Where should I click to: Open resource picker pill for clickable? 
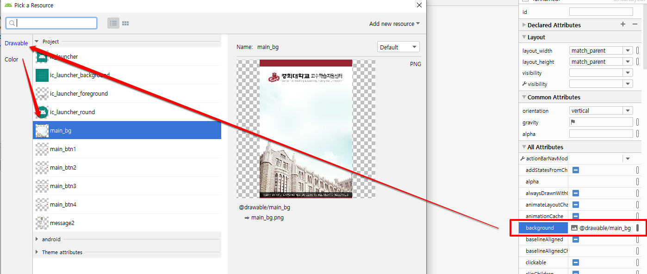(638, 262)
